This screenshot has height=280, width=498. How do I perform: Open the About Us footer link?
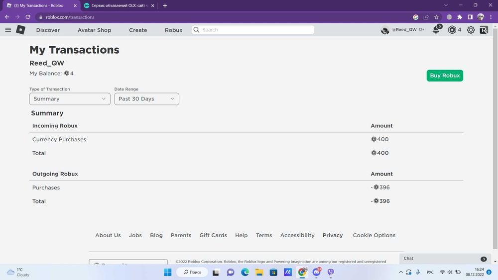pyautogui.click(x=108, y=235)
